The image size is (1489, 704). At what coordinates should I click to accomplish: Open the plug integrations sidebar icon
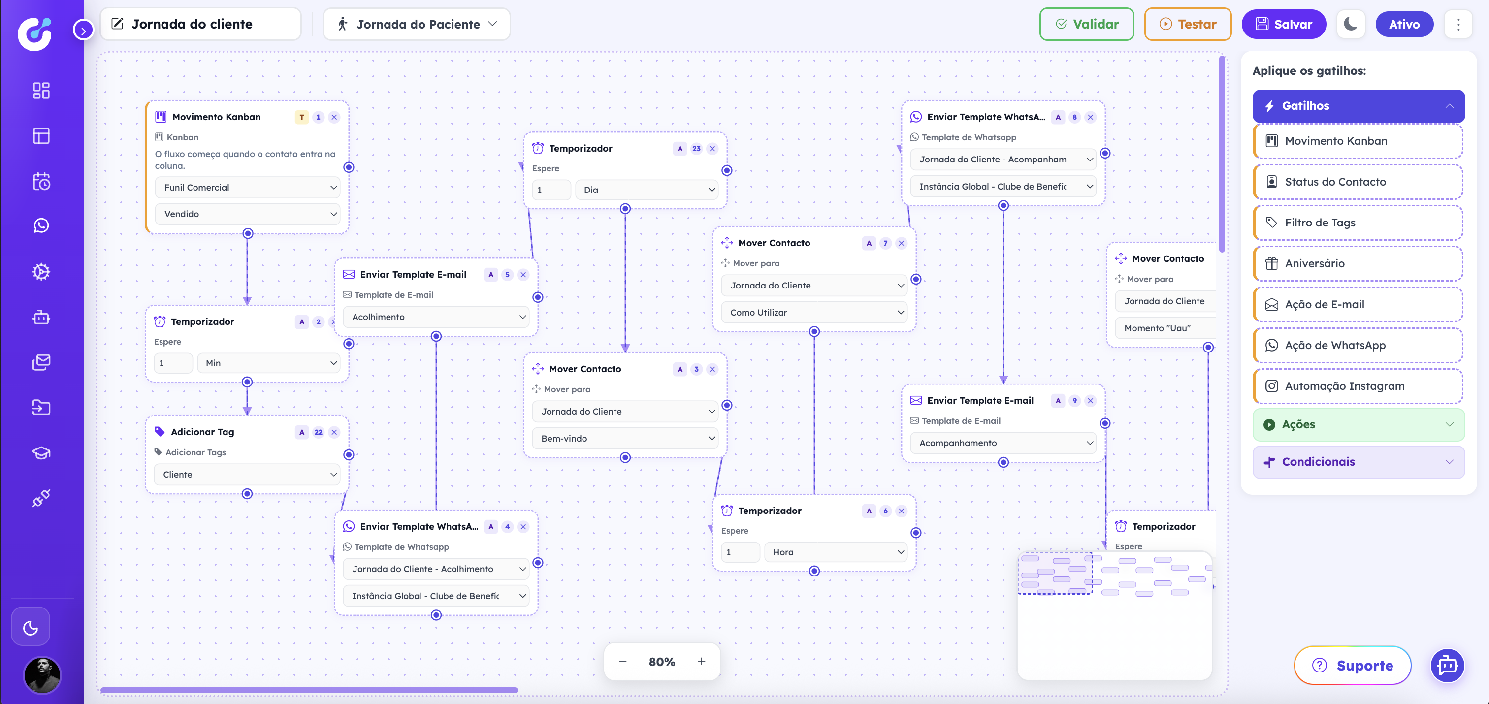[x=41, y=498]
